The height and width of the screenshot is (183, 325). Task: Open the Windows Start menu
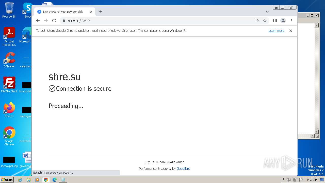point(7,179)
